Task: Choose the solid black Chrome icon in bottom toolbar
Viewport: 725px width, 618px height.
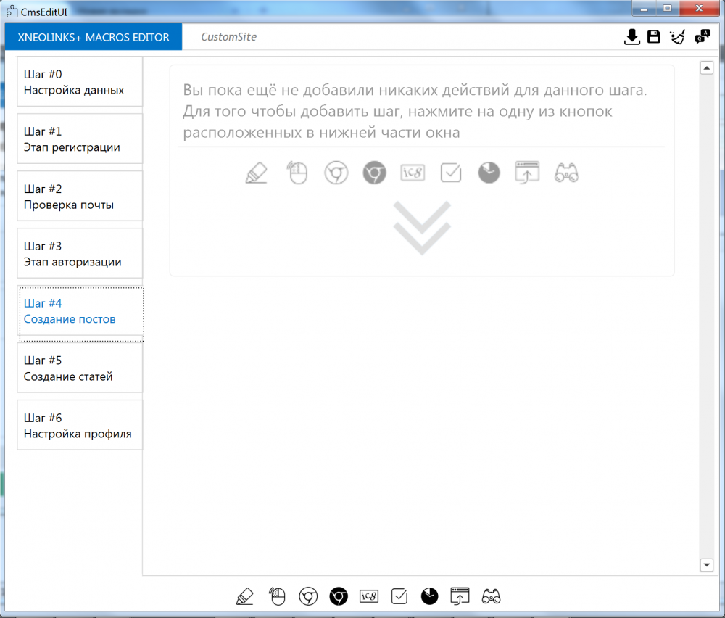Action: [x=339, y=596]
